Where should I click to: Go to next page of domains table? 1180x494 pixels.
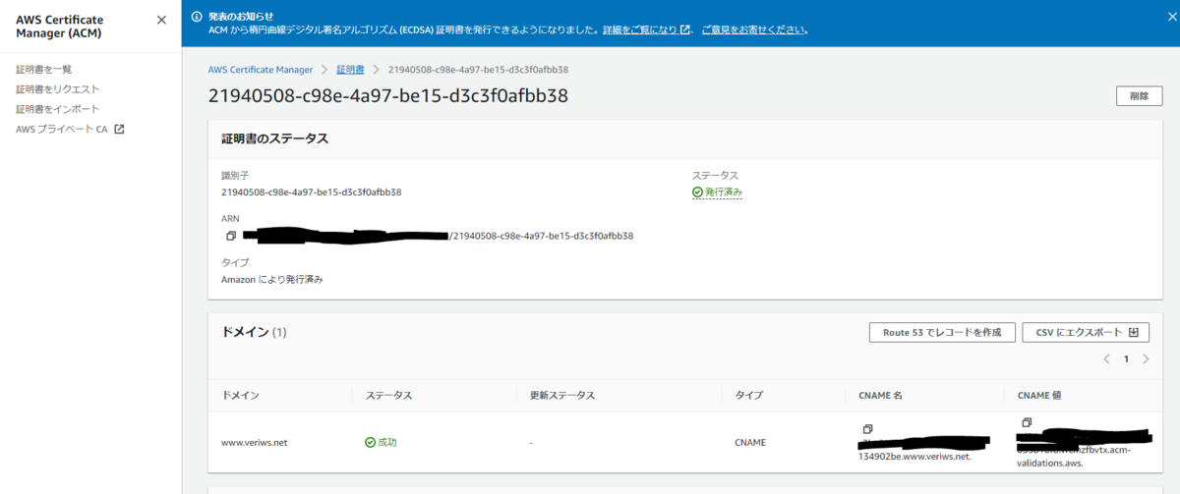1146,359
